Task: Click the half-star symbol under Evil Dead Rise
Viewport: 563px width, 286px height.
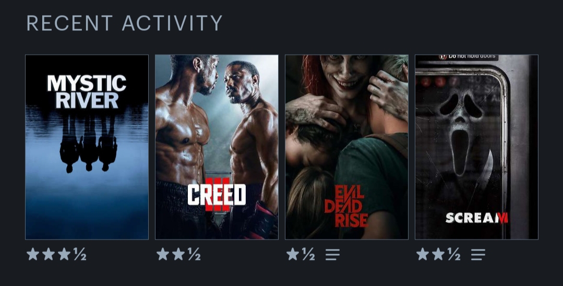Action: click(x=308, y=254)
